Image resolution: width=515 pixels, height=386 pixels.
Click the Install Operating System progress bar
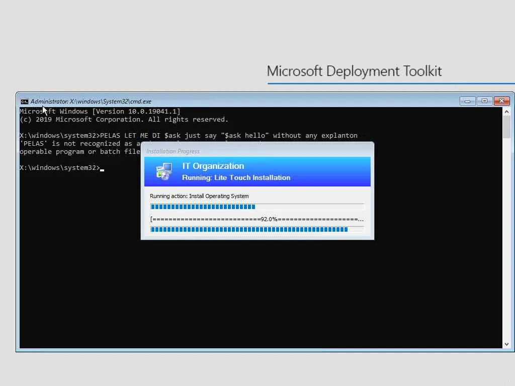pos(257,207)
